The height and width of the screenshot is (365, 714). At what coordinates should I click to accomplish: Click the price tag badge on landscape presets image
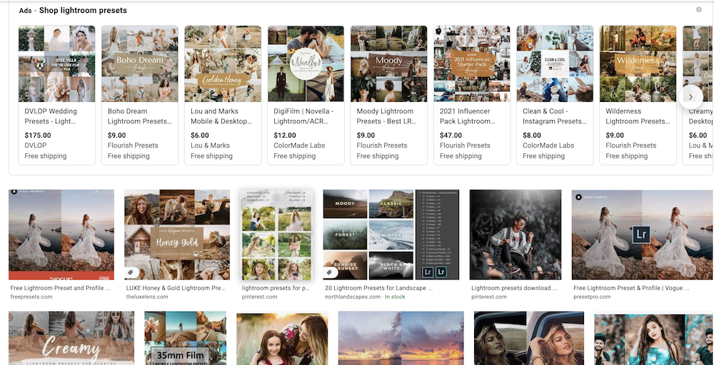coord(330,272)
